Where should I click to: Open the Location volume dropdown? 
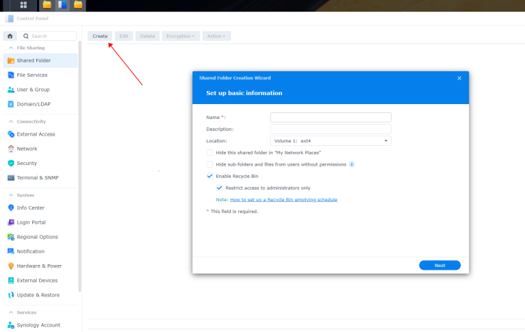[x=331, y=140]
